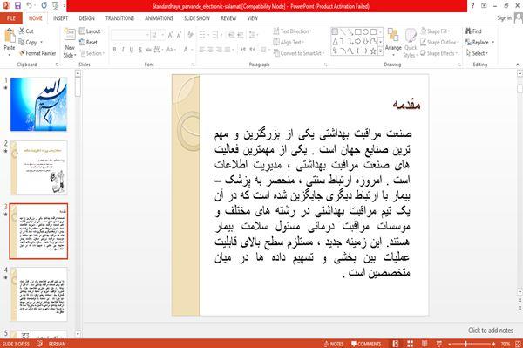
Task: Reset the slide layout with Reset
Action: click(x=88, y=43)
